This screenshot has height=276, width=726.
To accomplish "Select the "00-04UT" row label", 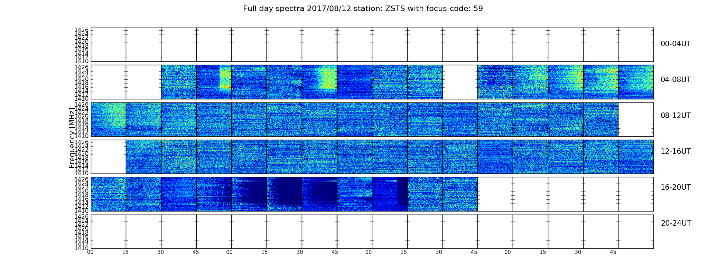I will 676,44.
